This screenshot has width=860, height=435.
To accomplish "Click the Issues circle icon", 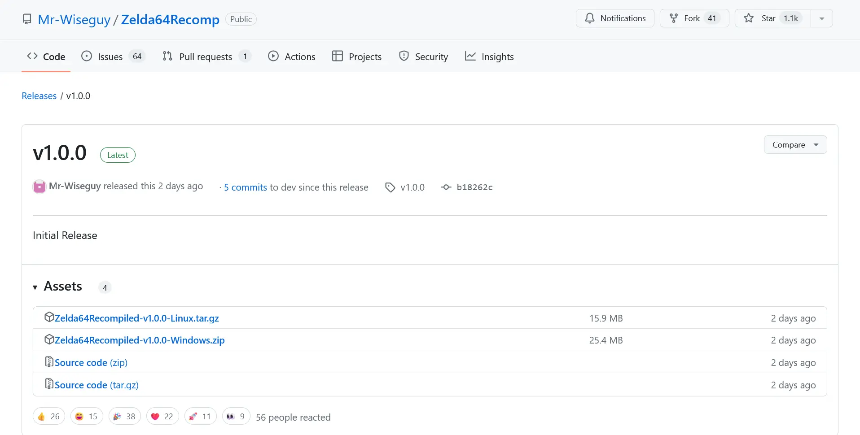I will pyautogui.click(x=87, y=56).
